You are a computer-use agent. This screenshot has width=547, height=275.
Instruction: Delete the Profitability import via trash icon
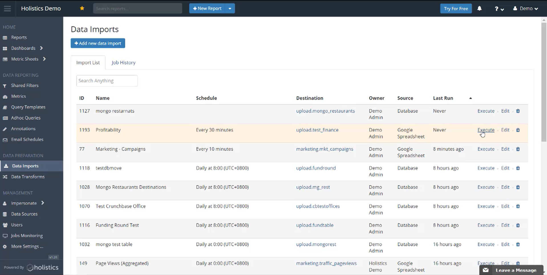tap(518, 130)
